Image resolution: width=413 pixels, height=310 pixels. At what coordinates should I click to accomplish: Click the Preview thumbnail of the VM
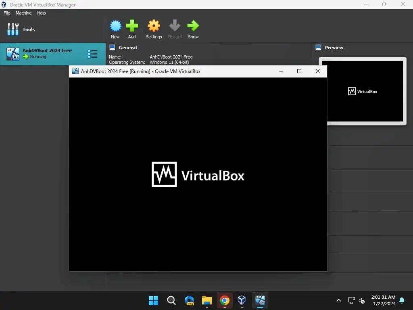coord(365,91)
